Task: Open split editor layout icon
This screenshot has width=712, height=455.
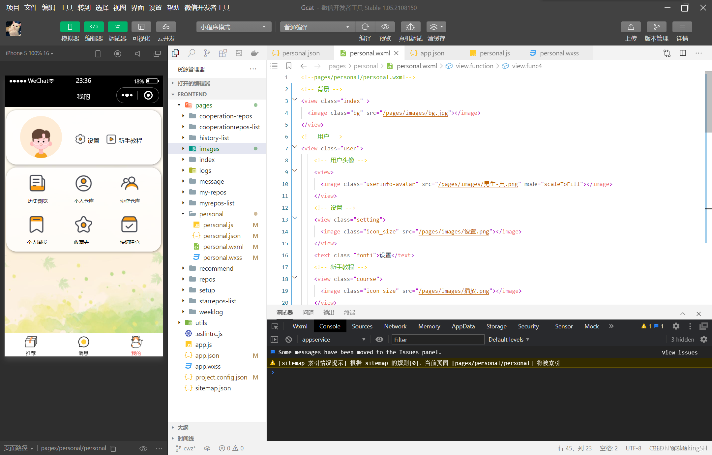Action: pyautogui.click(x=683, y=53)
